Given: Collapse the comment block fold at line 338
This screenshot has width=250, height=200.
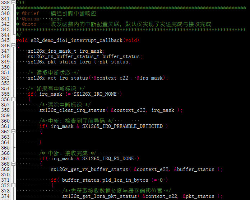Looking at the screenshot, I should tap(13, 3).
